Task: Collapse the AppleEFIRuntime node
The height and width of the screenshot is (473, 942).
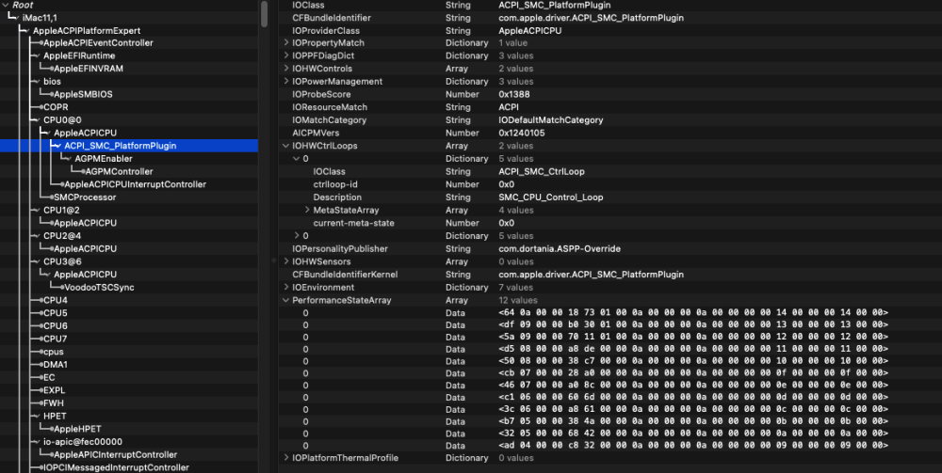Action: 38,55
